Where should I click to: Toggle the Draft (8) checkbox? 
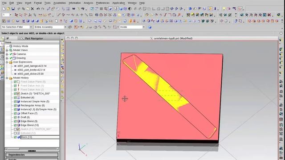15,117
